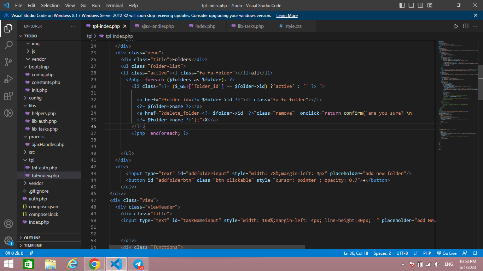The image size is (483, 271).
Task: Split the editor to the right
Action: [x=466, y=26]
